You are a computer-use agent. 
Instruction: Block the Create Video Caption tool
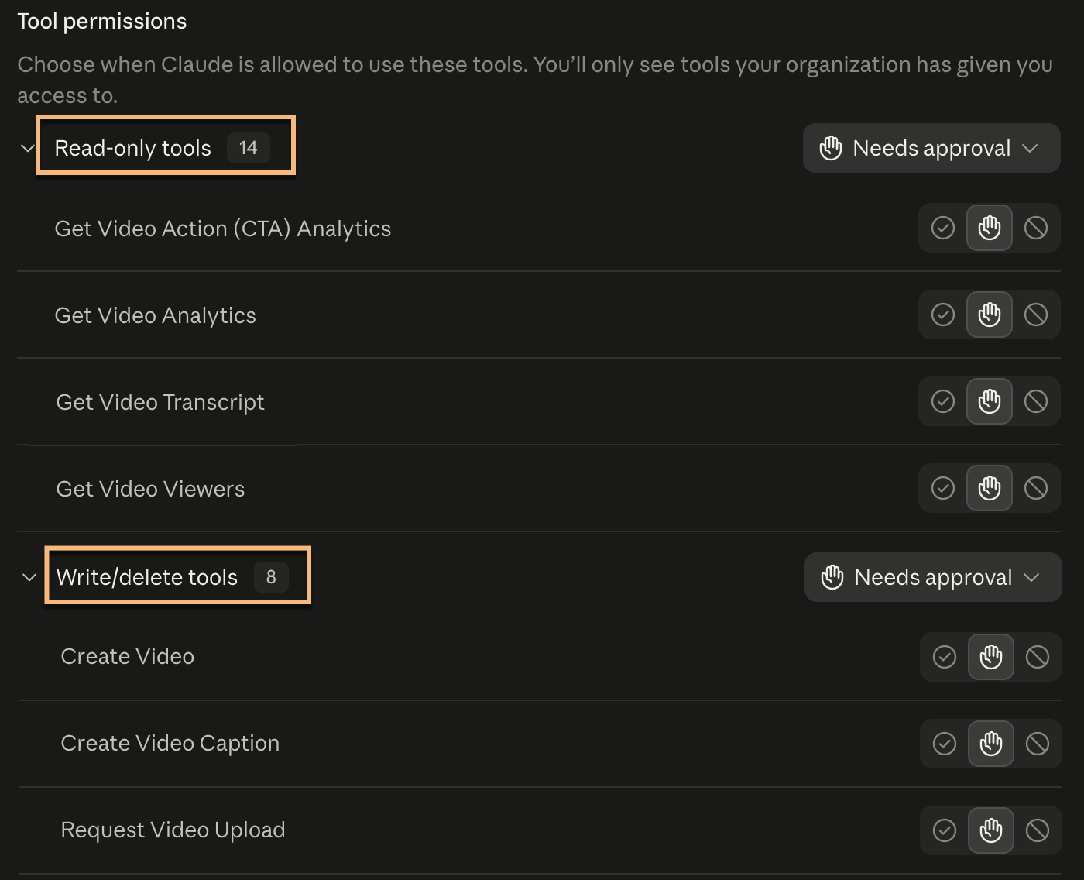(x=1038, y=744)
